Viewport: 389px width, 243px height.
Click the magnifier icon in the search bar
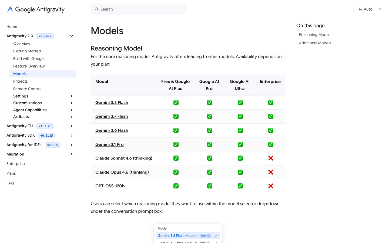click(96, 9)
